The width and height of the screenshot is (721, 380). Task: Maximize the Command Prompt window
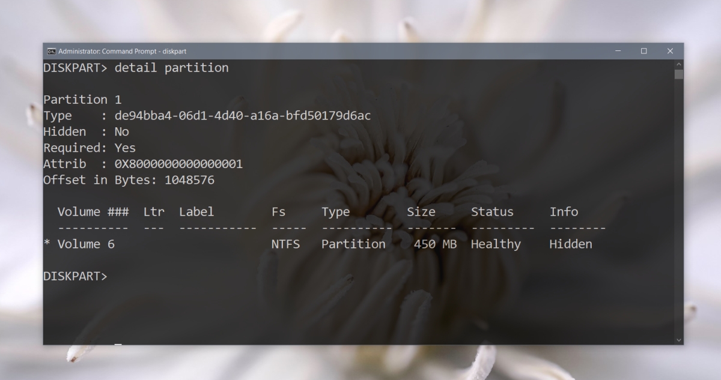tap(644, 51)
